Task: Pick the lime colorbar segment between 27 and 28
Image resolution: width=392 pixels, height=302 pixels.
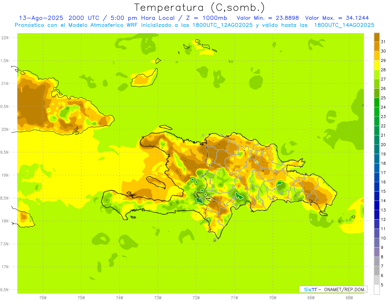Action: 377,74
